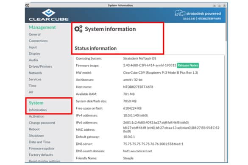The width and height of the screenshot is (248, 165).
Task: Click the ClearCube logo in header
Action: [49, 15]
